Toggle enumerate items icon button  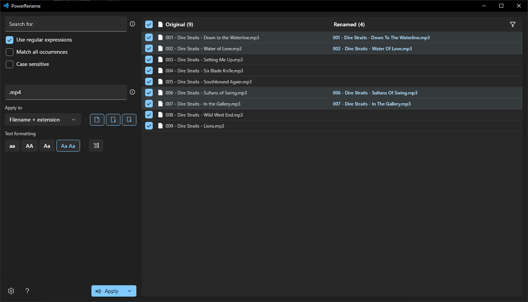click(x=96, y=145)
